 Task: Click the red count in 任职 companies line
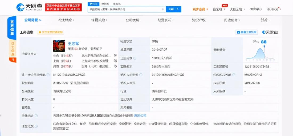[x=76, y=49]
